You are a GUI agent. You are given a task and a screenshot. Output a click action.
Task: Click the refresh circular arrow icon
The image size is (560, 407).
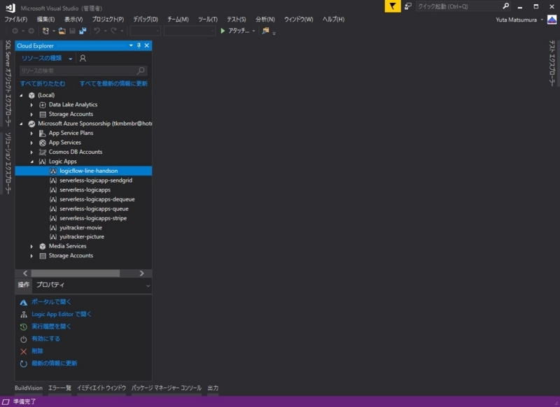(x=24, y=364)
